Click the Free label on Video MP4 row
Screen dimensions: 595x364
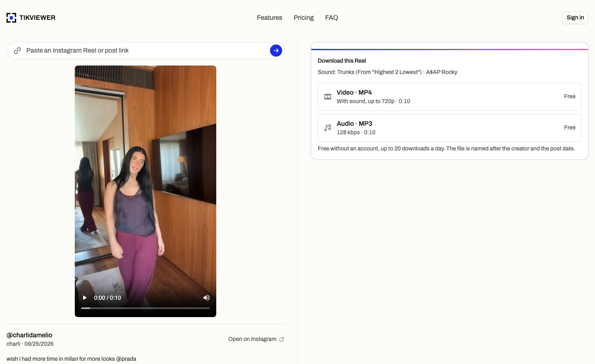570,97
